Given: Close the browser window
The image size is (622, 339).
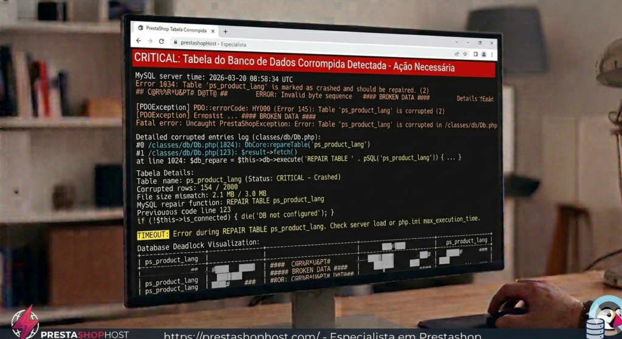Looking at the screenshot, I should [492, 43].
